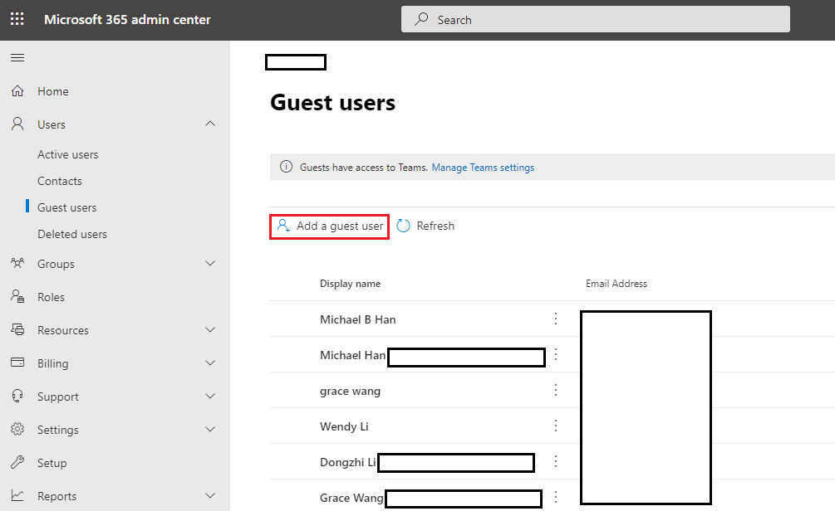This screenshot has width=835, height=511.
Task: Open more actions for Michael Han row
Action: tap(556, 354)
